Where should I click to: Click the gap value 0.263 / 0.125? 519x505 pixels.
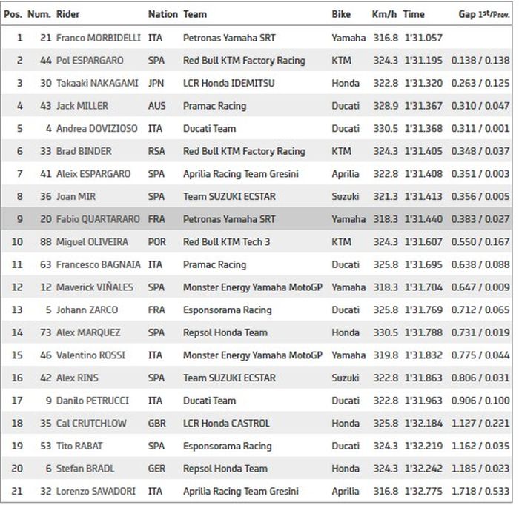point(480,83)
